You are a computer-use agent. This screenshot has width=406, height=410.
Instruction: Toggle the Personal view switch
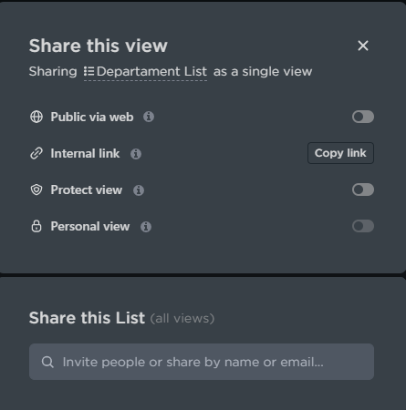(x=363, y=226)
